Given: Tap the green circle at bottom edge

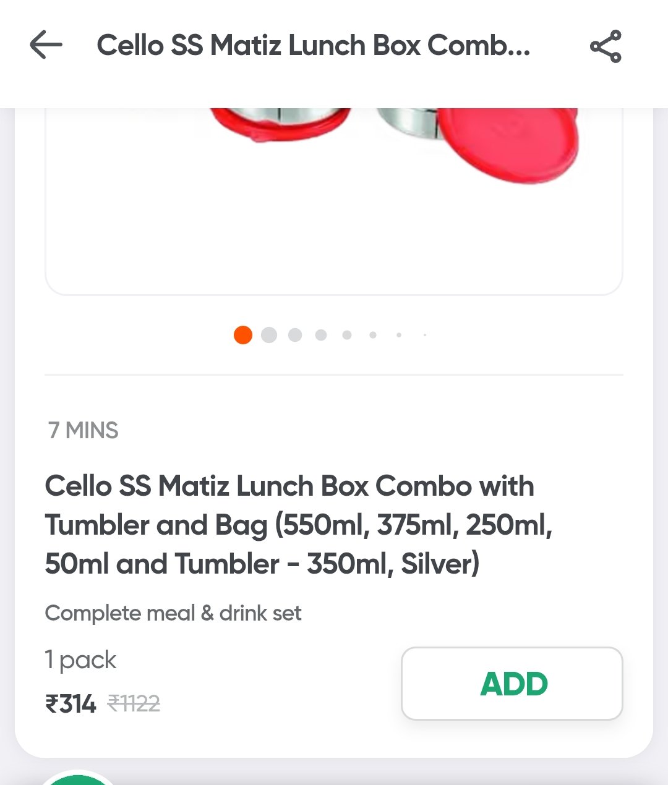Looking at the screenshot, I should [x=78, y=778].
